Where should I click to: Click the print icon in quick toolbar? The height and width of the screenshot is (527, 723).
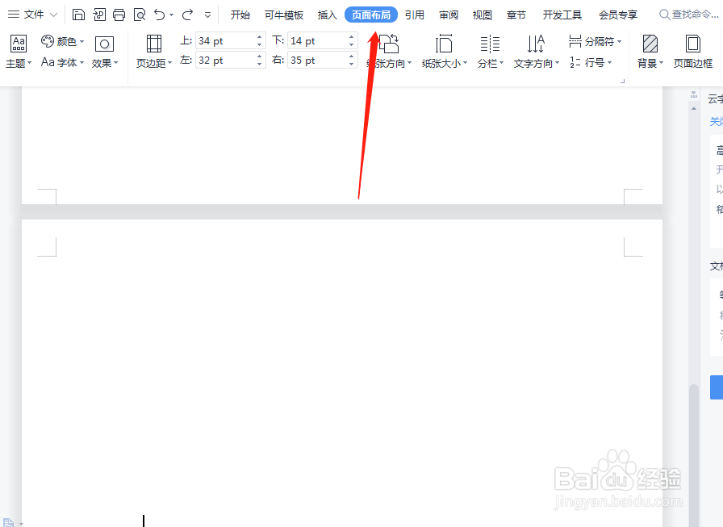pos(119,14)
